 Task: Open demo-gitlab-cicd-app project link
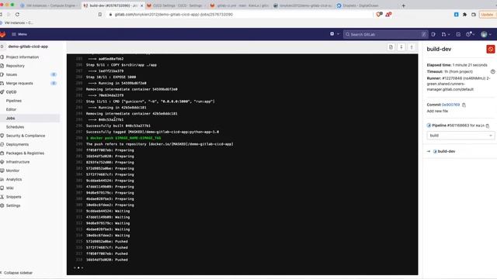28,46
